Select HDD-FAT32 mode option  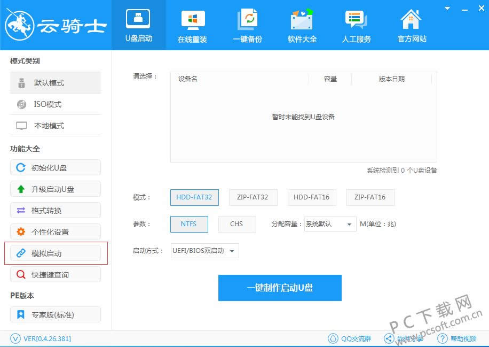pos(194,197)
